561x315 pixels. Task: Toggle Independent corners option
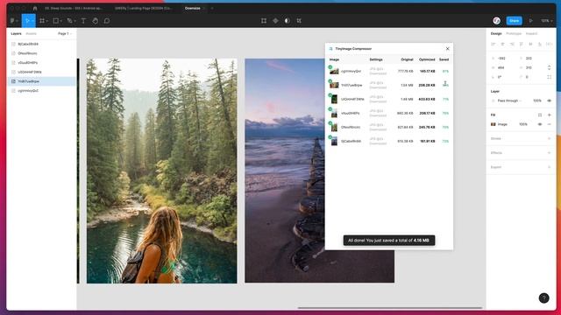pos(549,77)
